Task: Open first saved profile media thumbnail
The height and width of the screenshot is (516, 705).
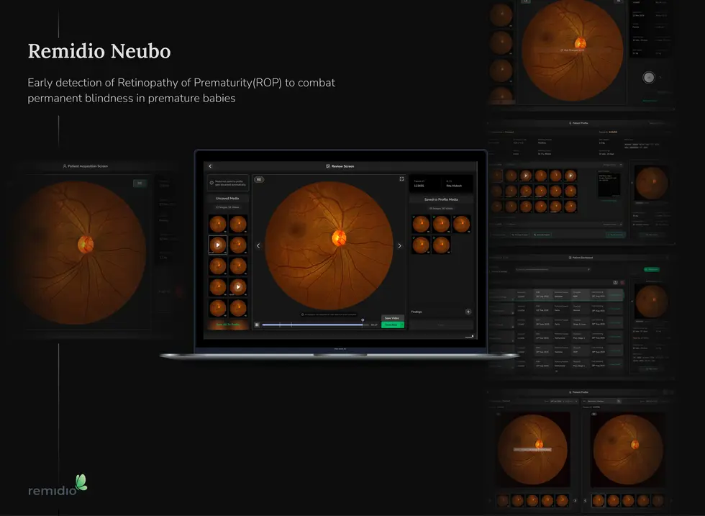Action: click(x=421, y=224)
